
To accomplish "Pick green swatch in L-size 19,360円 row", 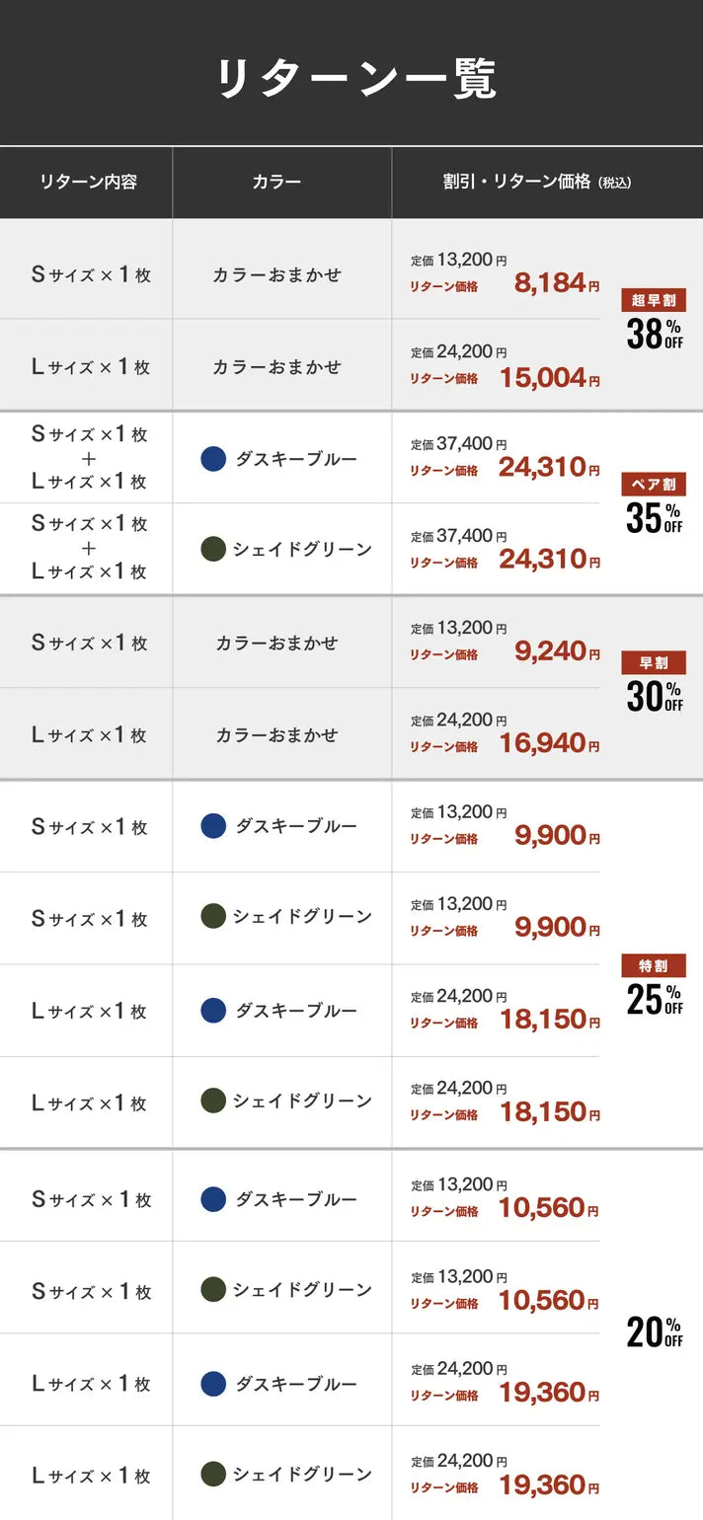I will [213, 1475].
